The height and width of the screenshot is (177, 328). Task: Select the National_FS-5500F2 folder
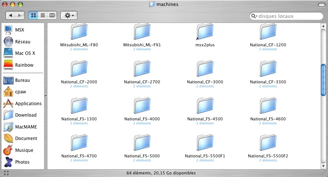coord(268,143)
